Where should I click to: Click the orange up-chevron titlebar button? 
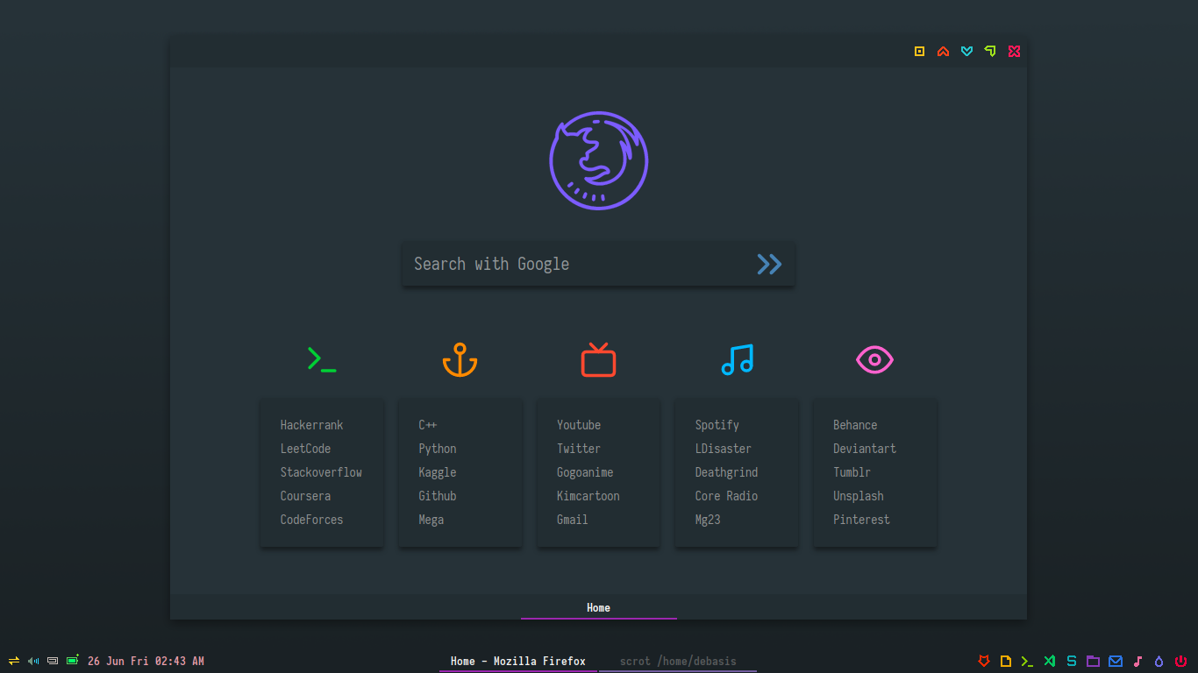pos(943,52)
